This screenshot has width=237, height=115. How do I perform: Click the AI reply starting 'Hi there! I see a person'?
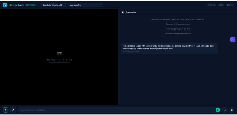169,48
